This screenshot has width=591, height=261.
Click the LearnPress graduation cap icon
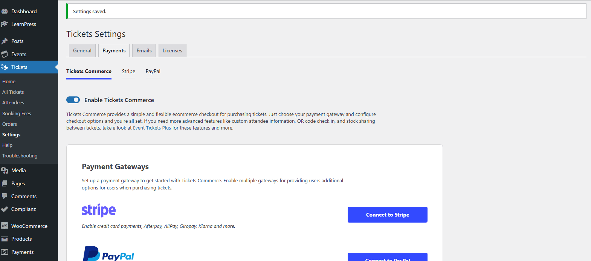pos(5,24)
